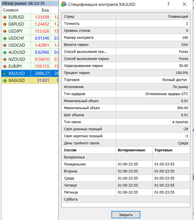Viewport: 194px width, 220px height.
Task: Select the USDJPY down arrow icon
Action: coord(5,31)
